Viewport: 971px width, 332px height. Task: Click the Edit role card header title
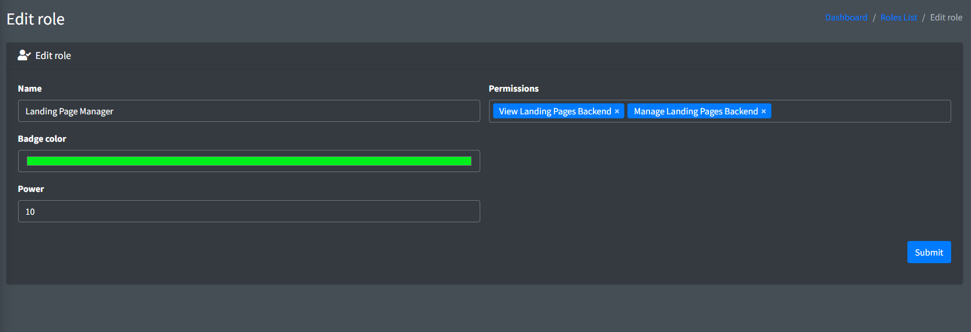53,55
